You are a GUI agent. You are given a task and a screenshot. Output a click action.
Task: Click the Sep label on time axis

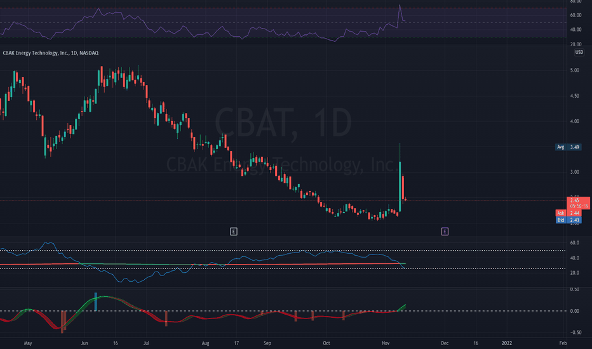click(267, 343)
